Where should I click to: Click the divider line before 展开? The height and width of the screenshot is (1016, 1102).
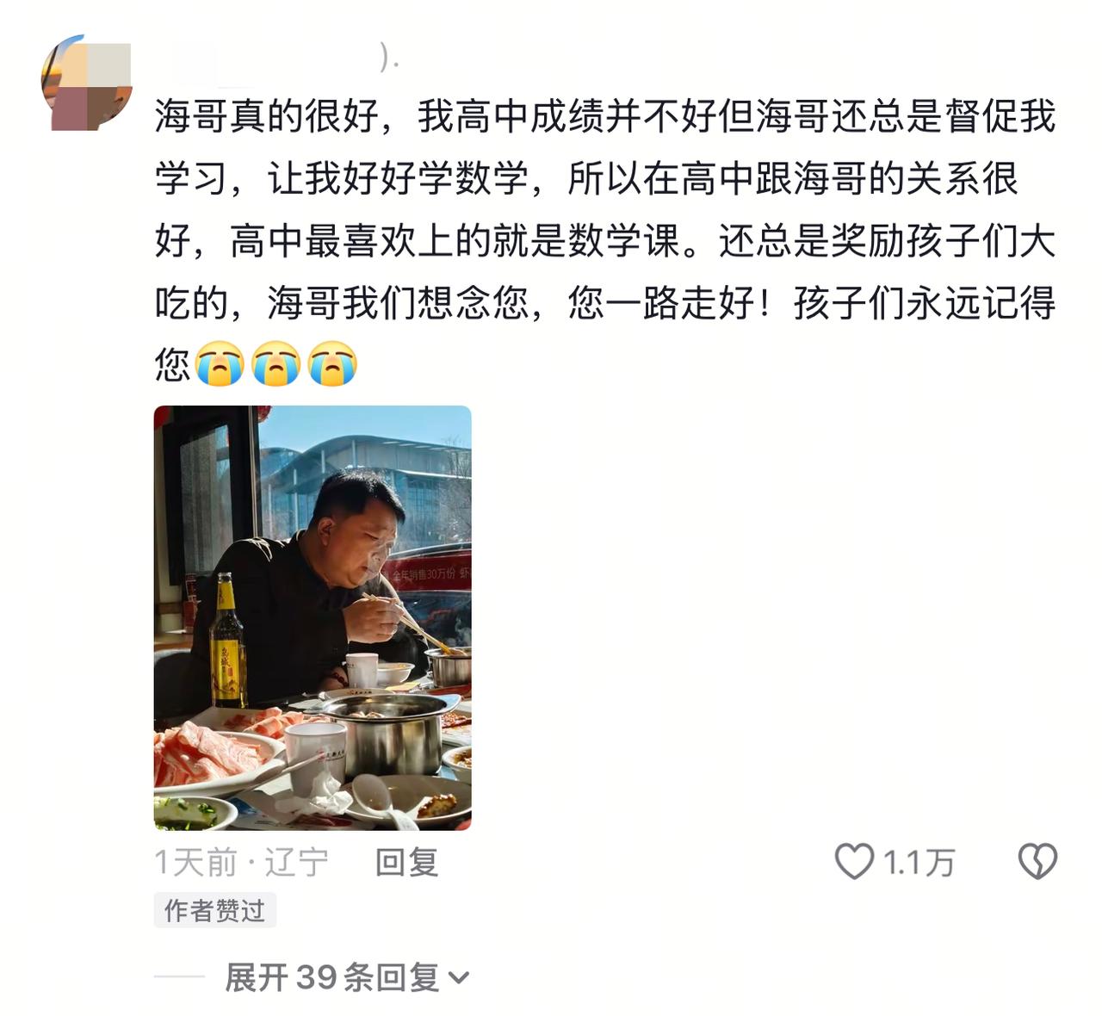179,977
